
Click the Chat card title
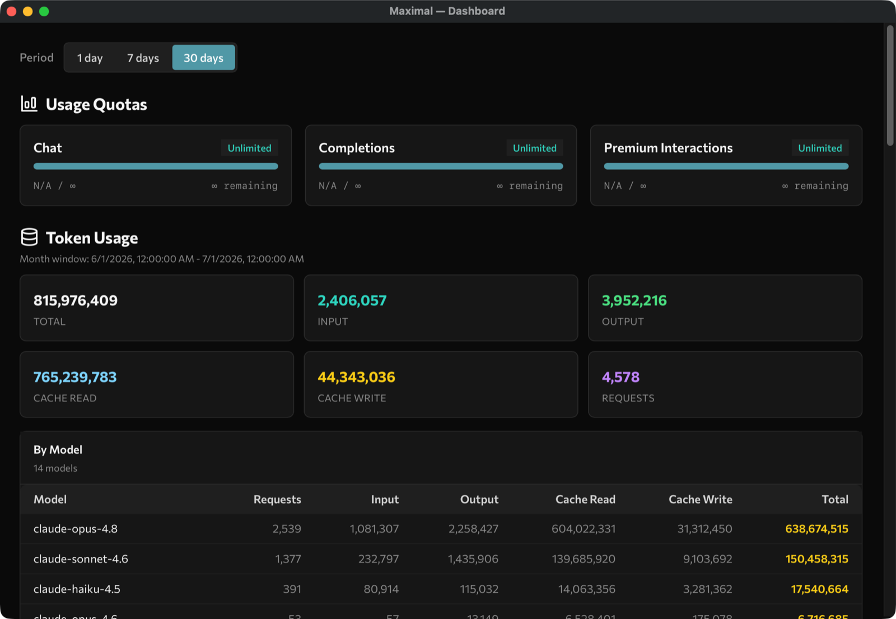click(48, 148)
